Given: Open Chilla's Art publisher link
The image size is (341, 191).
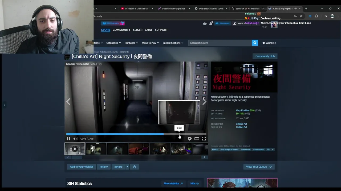Looking at the screenshot, I should [241, 127].
